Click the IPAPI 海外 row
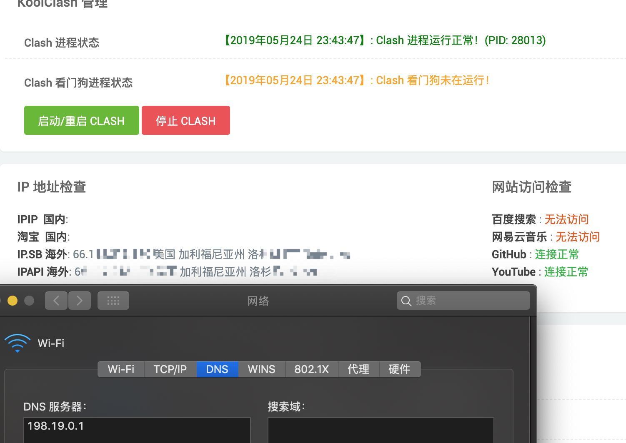The height and width of the screenshot is (443, 626). click(167, 272)
